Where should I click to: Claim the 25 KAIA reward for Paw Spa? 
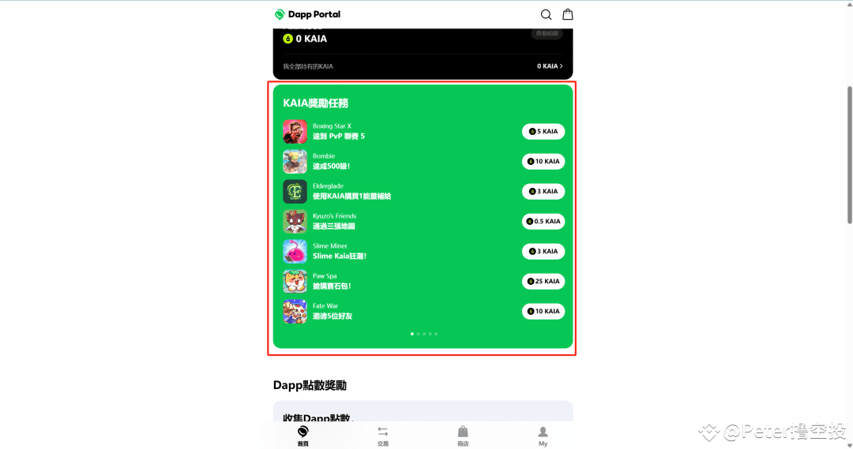pyautogui.click(x=543, y=281)
